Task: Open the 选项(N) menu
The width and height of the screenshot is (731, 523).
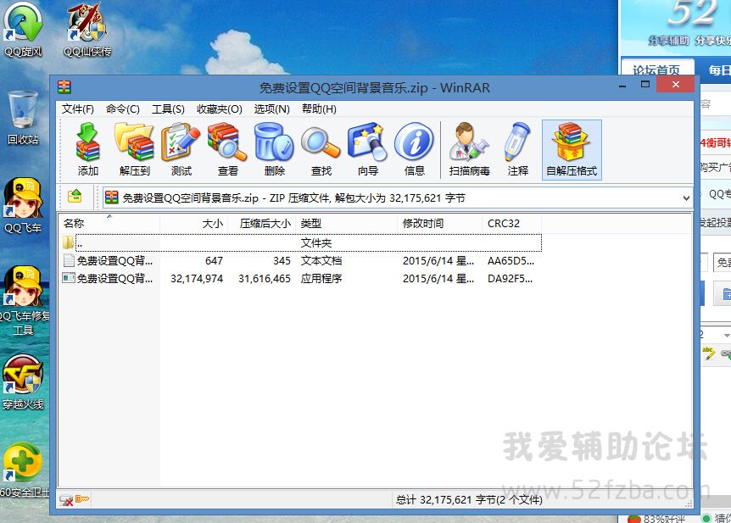Action: (x=272, y=109)
